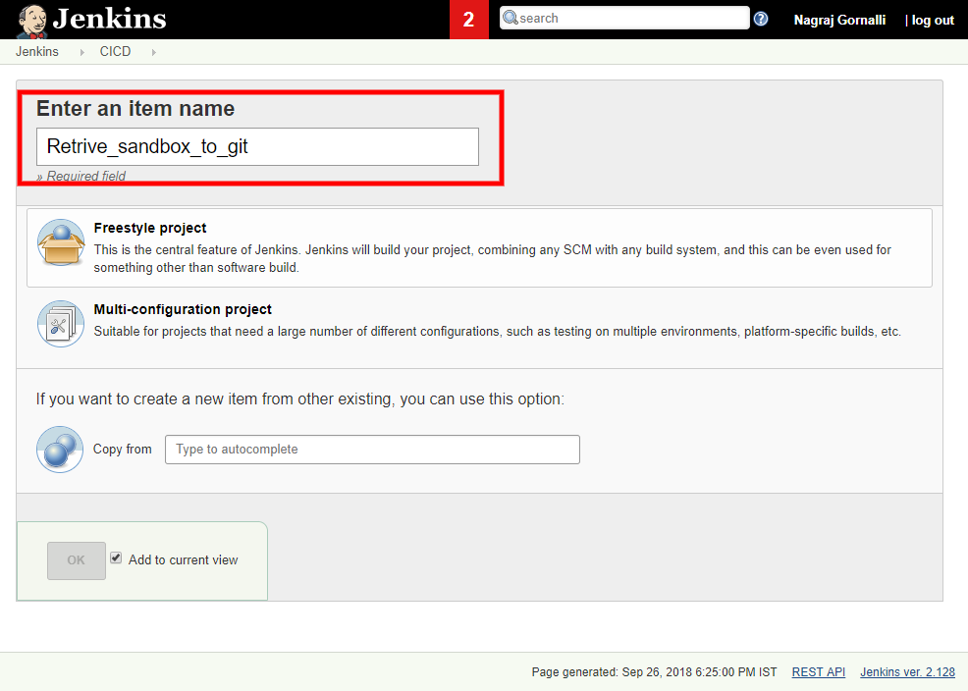Select the Multi-configuration project tools icon
This screenshot has height=691, width=968.
61,323
